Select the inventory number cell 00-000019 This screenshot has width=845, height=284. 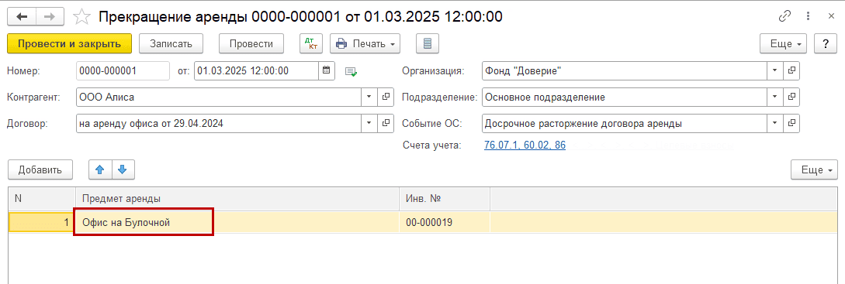click(x=445, y=222)
